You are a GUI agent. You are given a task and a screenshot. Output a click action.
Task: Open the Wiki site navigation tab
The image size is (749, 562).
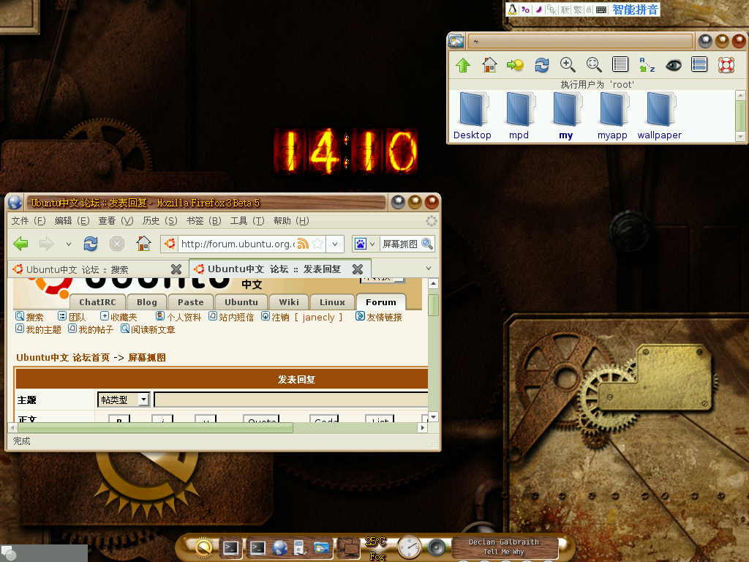pos(288,302)
